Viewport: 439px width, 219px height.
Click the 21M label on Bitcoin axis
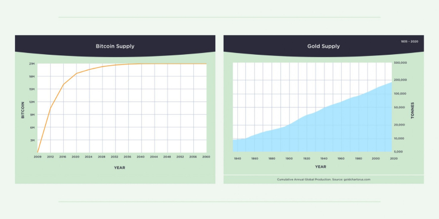[32, 64]
